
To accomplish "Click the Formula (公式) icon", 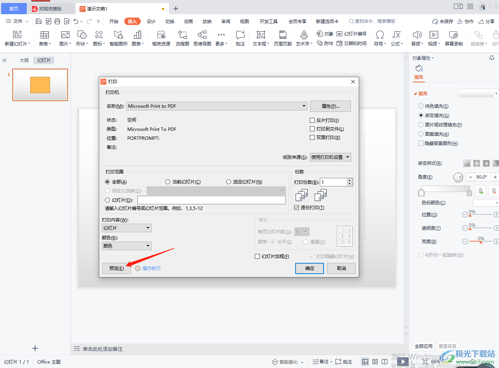I will [x=397, y=38].
